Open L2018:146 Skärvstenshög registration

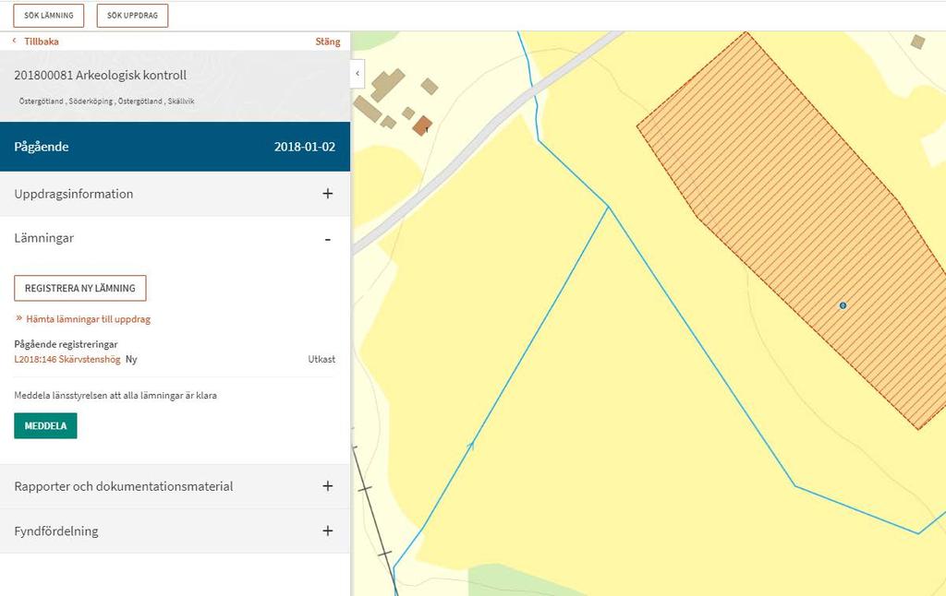coord(67,359)
